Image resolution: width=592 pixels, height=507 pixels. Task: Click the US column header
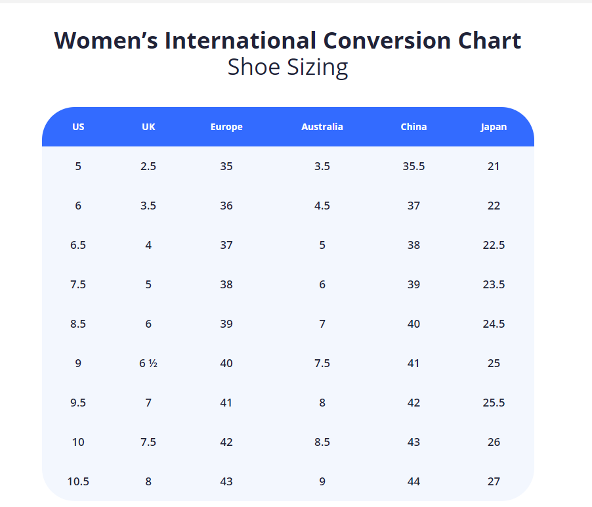[78, 127]
